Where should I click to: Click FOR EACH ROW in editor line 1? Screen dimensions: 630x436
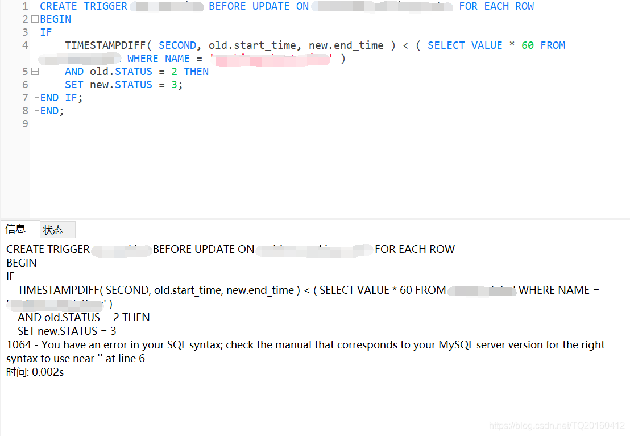coord(496,6)
